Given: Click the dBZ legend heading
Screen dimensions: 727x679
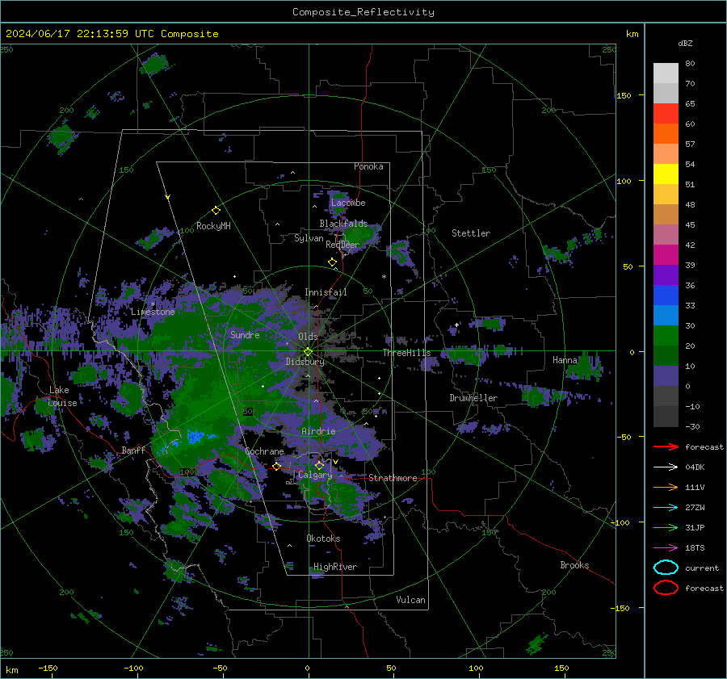Looking at the screenshot, I should pos(685,43).
